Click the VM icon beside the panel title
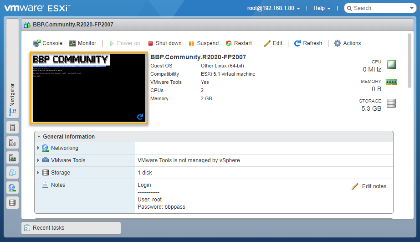The width and height of the screenshot is (420, 242). click(x=27, y=25)
